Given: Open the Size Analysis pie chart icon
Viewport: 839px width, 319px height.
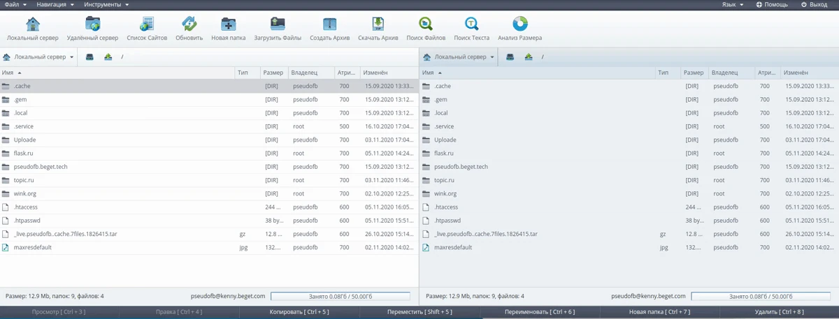Looking at the screenshot, I should point(519,25).
